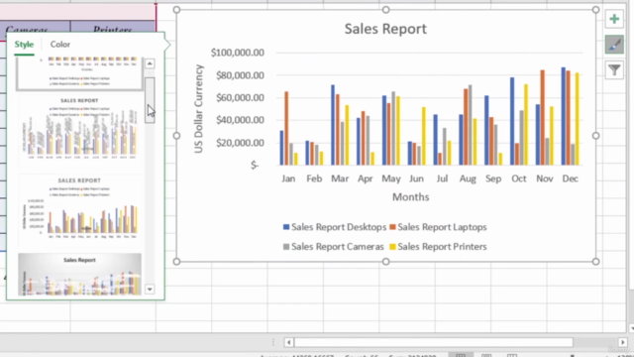634x357 pixels.
Task: Click the yellow Printers bar for June
Action: tap(424, 136)
